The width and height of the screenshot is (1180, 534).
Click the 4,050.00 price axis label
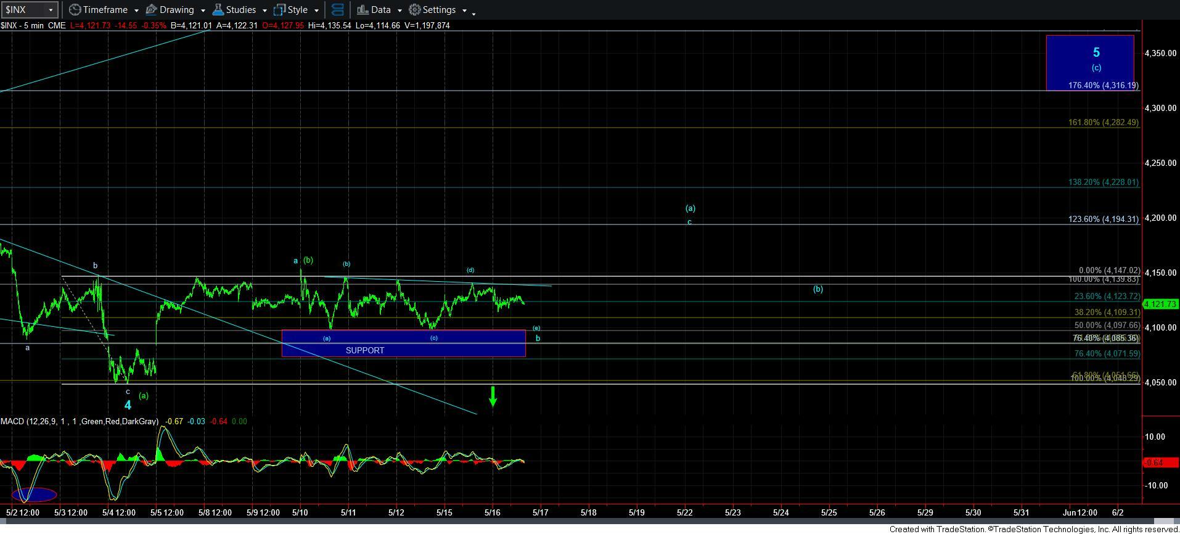[x=1160, y=383]
